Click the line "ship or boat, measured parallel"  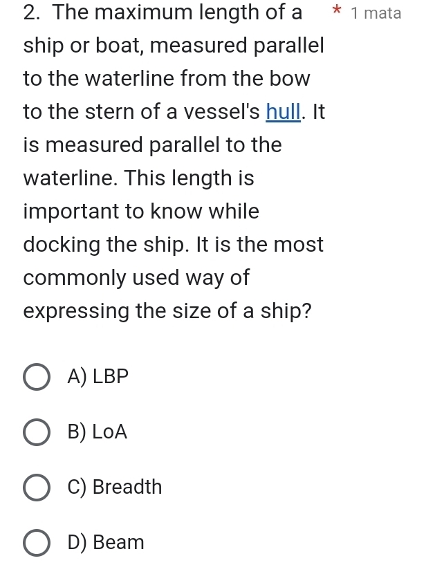[174, 46]
